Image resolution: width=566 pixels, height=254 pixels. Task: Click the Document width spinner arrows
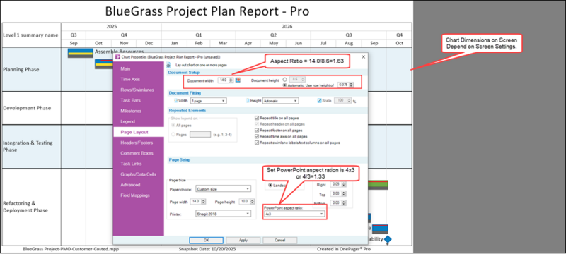231,80
